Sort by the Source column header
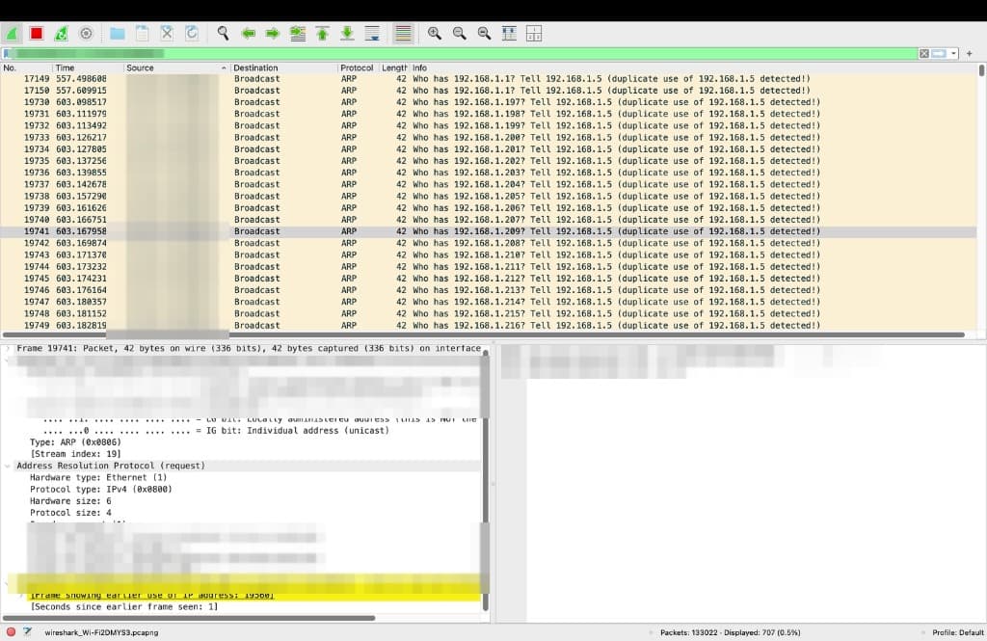This screenshot has height=641, width=987. click(177, 68)
